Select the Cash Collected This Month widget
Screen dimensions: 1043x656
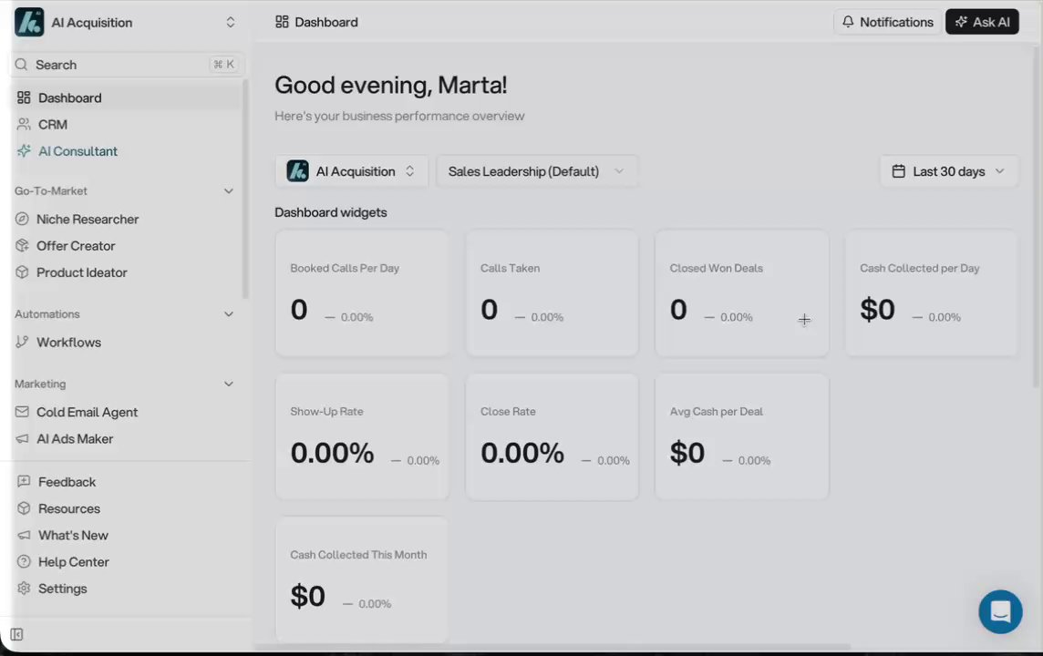(362, 579)
